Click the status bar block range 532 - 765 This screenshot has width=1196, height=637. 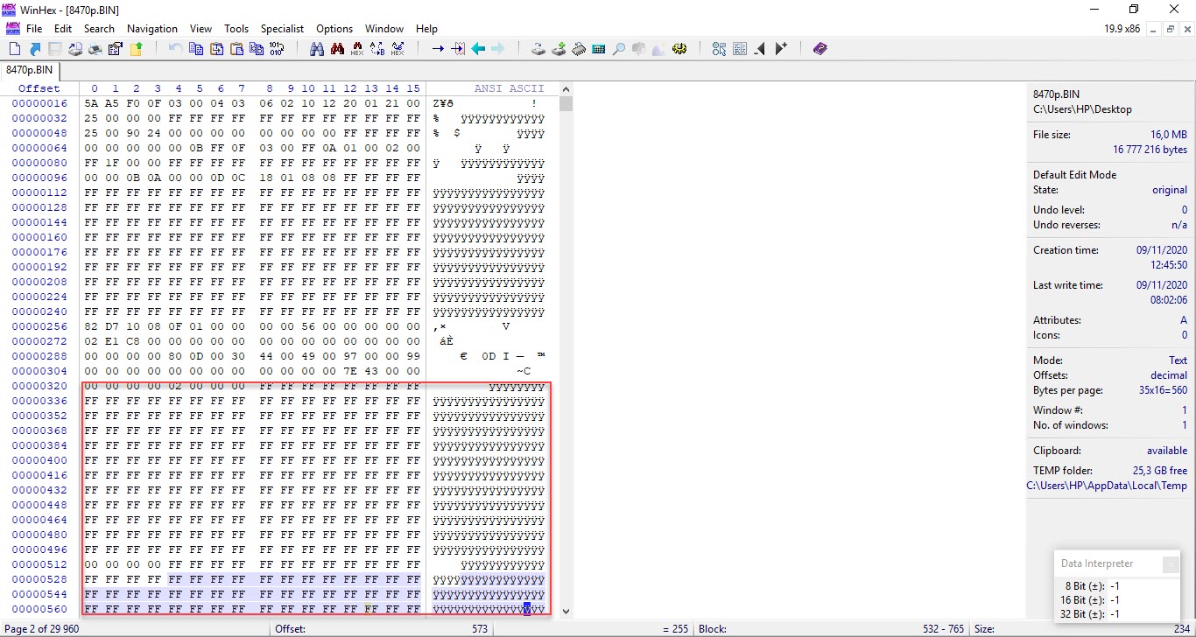point(943,629)
